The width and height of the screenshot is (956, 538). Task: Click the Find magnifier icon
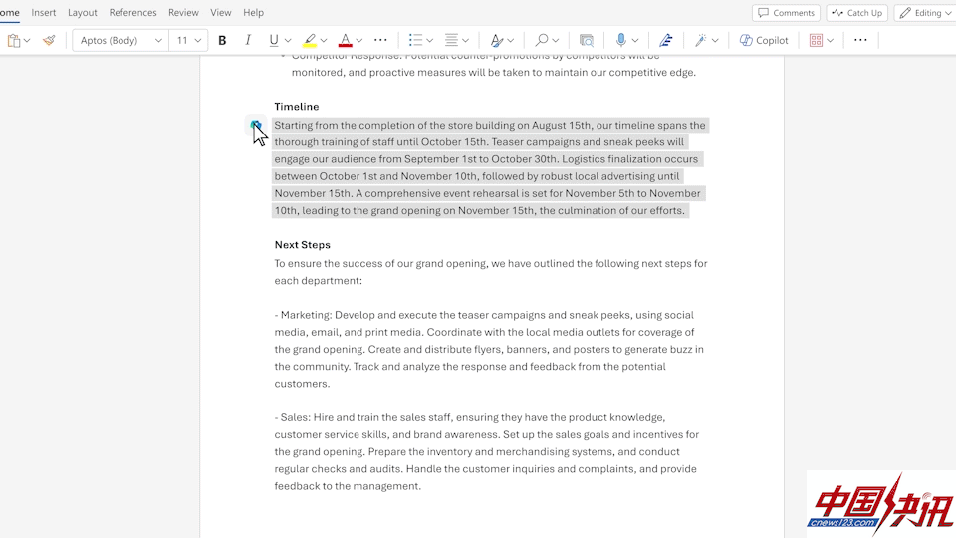tap(541, 40)
